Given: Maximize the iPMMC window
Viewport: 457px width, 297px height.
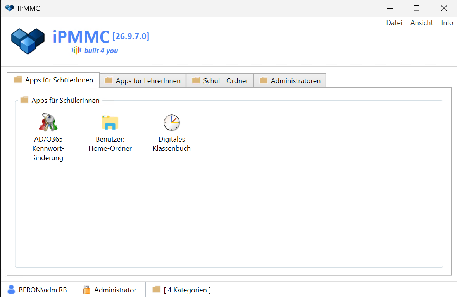Looking at the screenshot, I should coord(416,9).
